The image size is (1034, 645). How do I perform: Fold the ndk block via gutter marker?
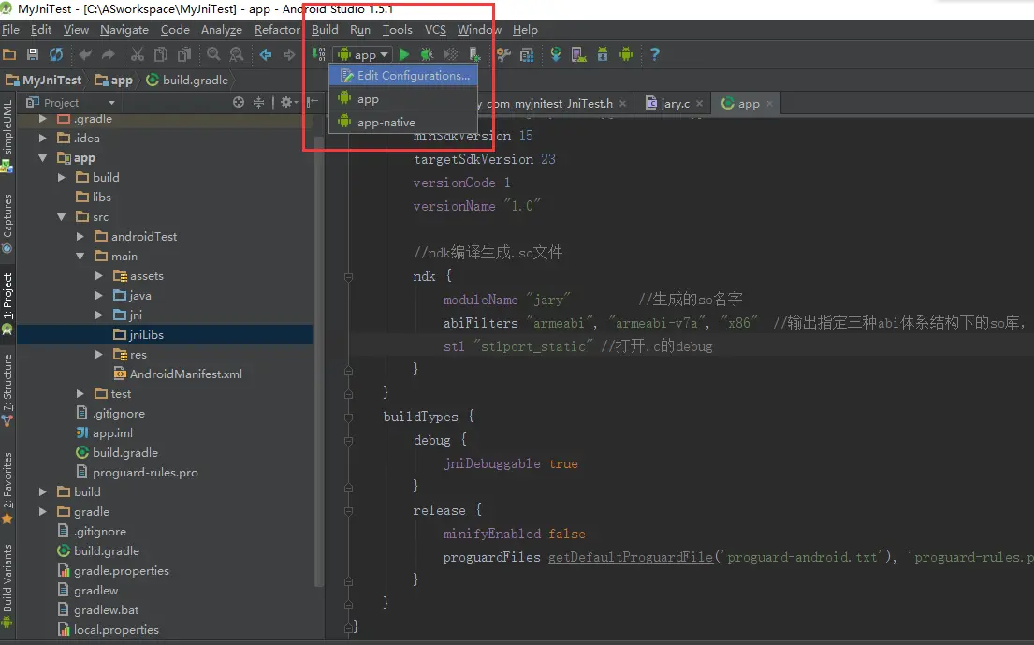[x=348, y=276]
